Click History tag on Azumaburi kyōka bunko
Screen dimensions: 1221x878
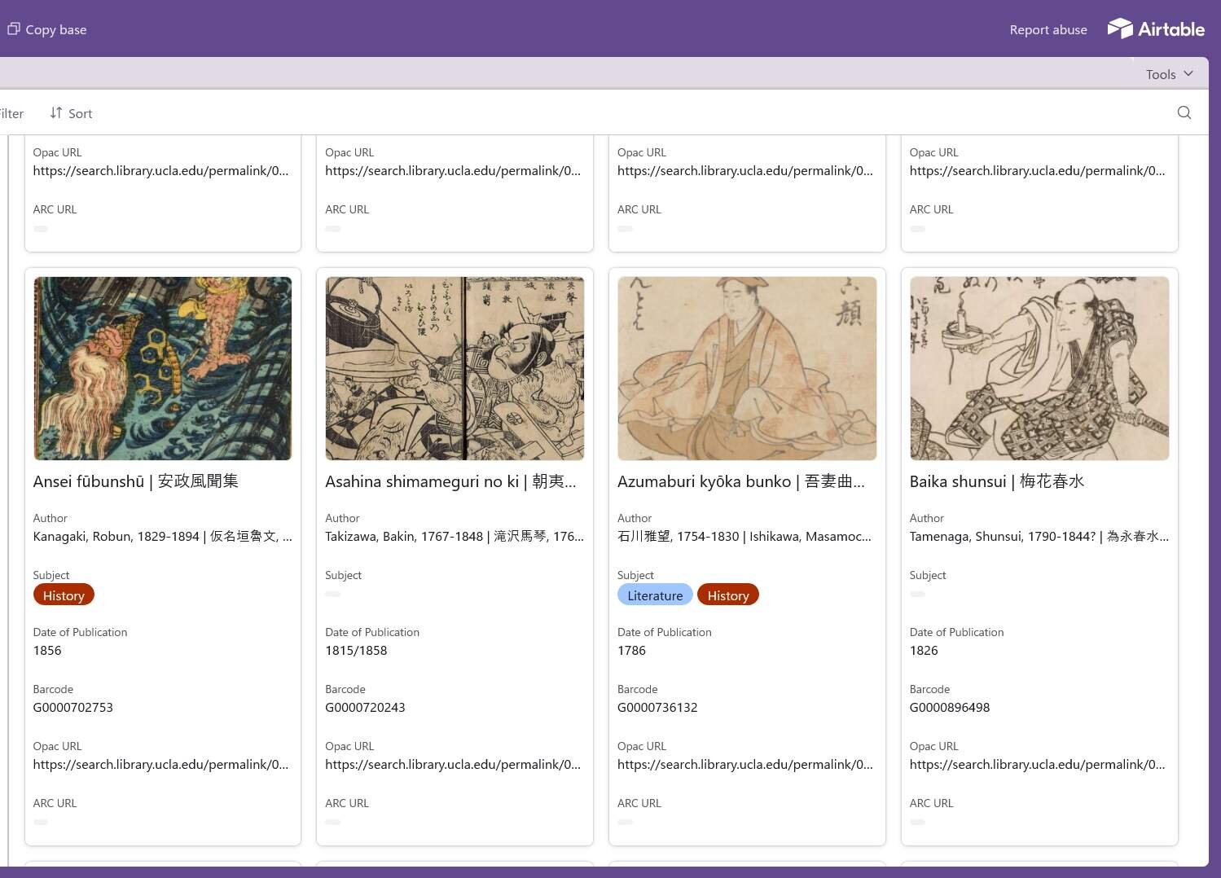727,595
